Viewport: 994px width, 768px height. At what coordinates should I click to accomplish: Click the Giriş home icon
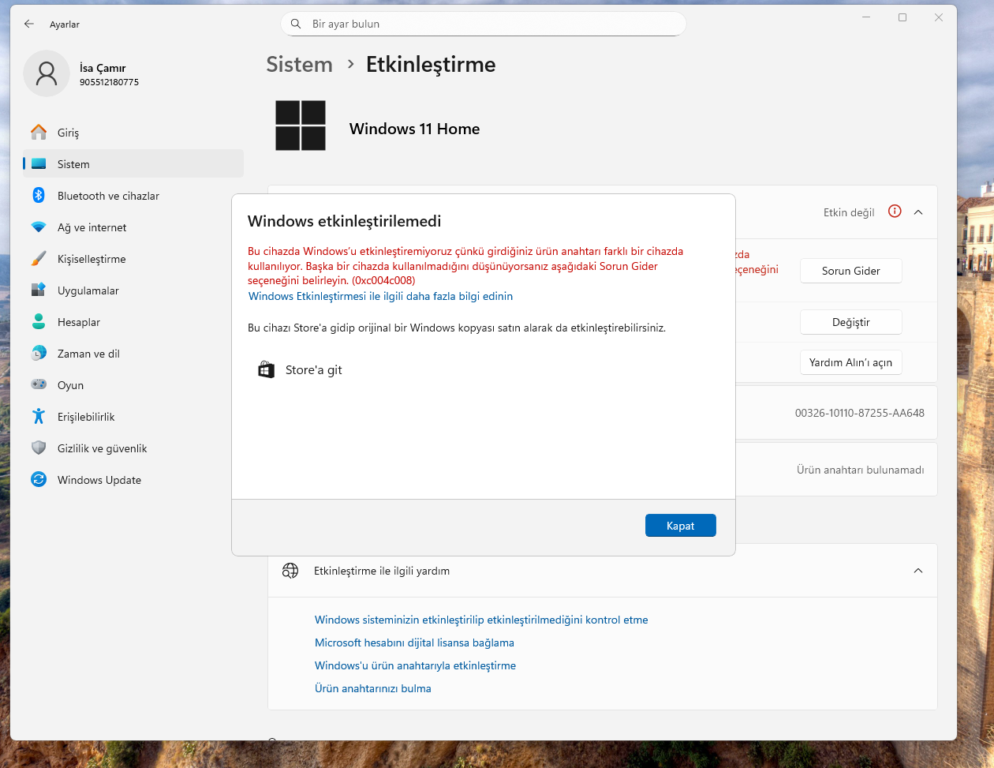(x=39, y=133)
